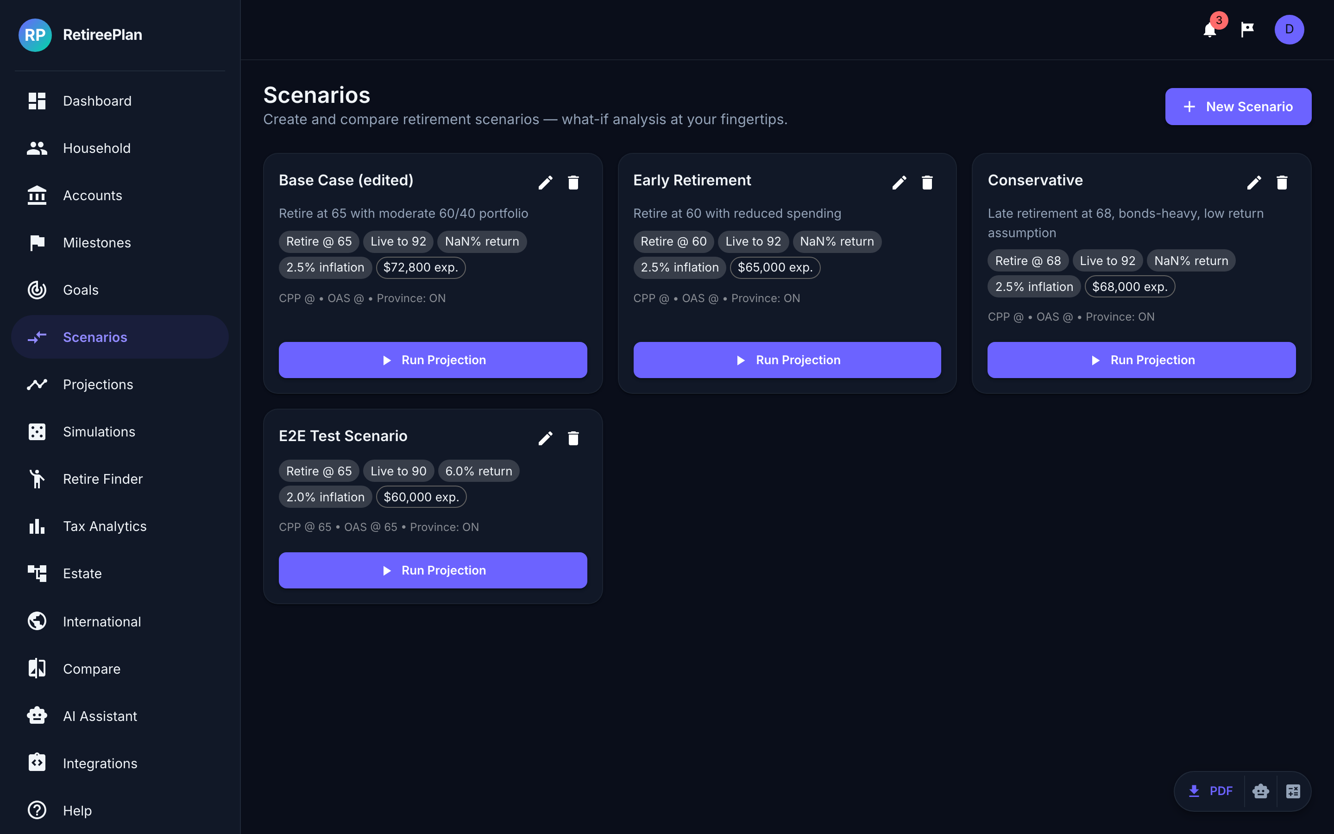1334x834 pixels.
Task: Open the notifications bell
Action: pyautogui.click(x=1209, y=30)
